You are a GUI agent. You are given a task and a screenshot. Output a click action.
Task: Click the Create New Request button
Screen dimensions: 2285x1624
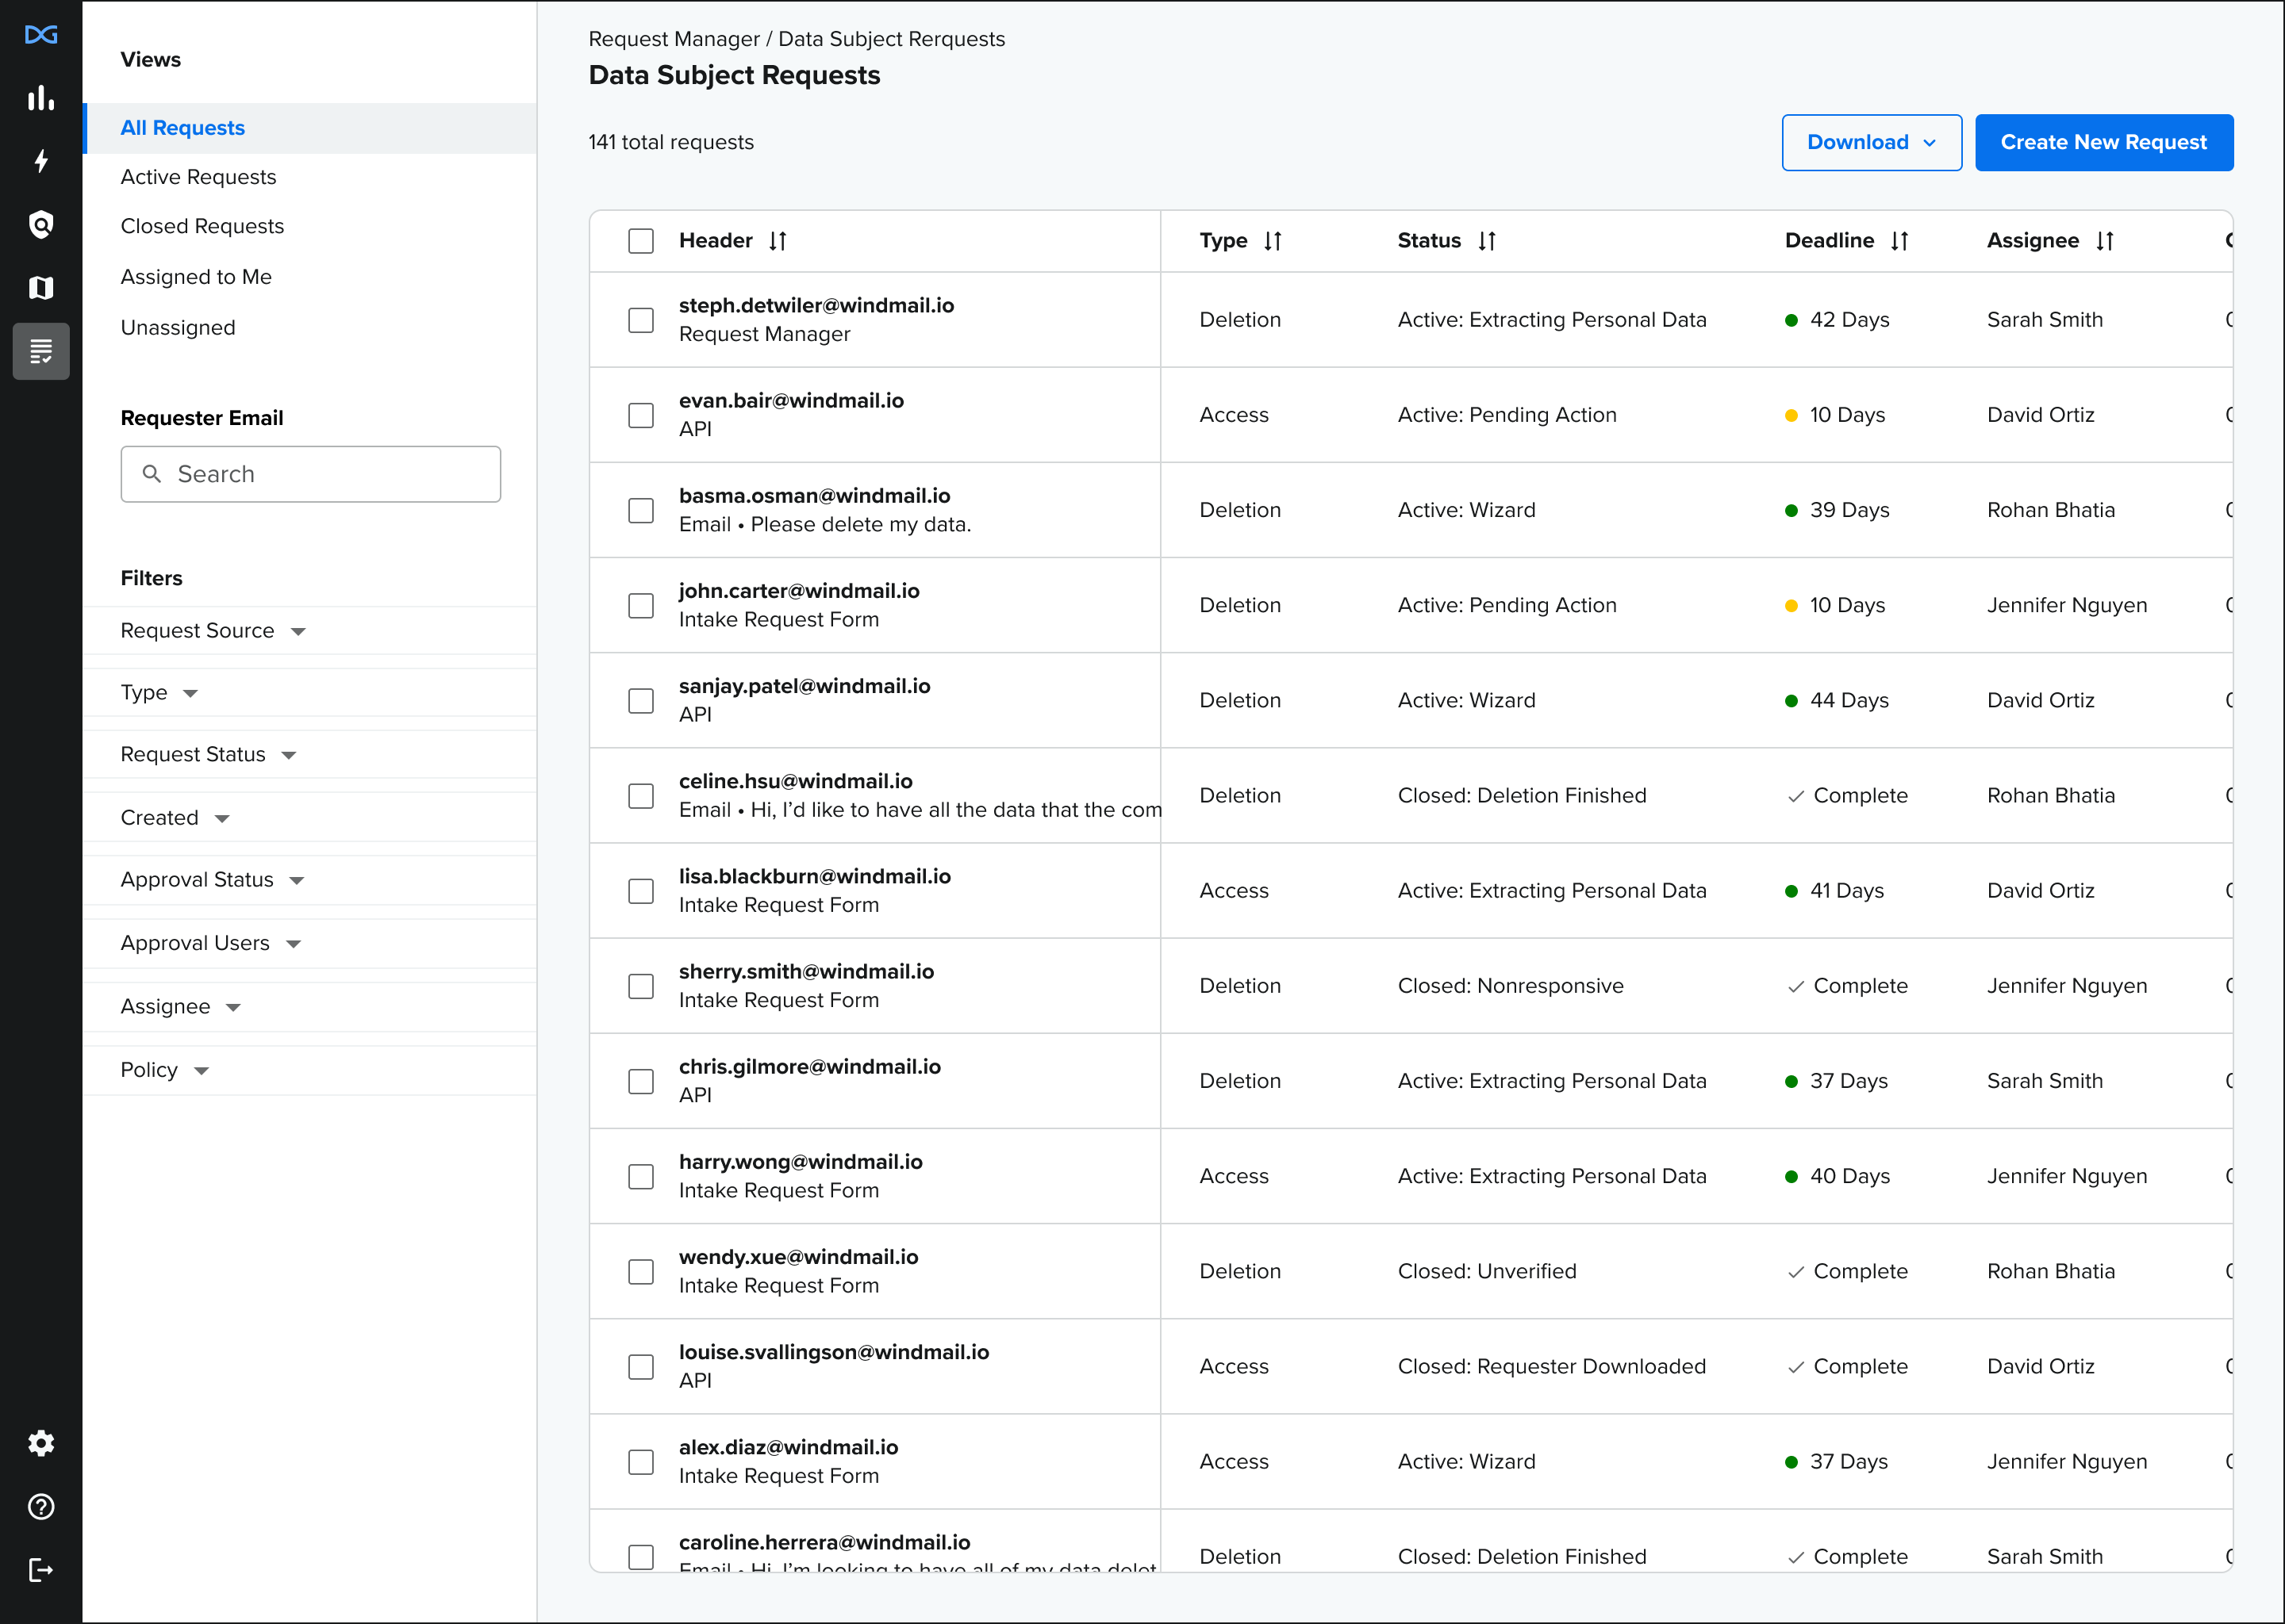click(x=2103, y=142)
